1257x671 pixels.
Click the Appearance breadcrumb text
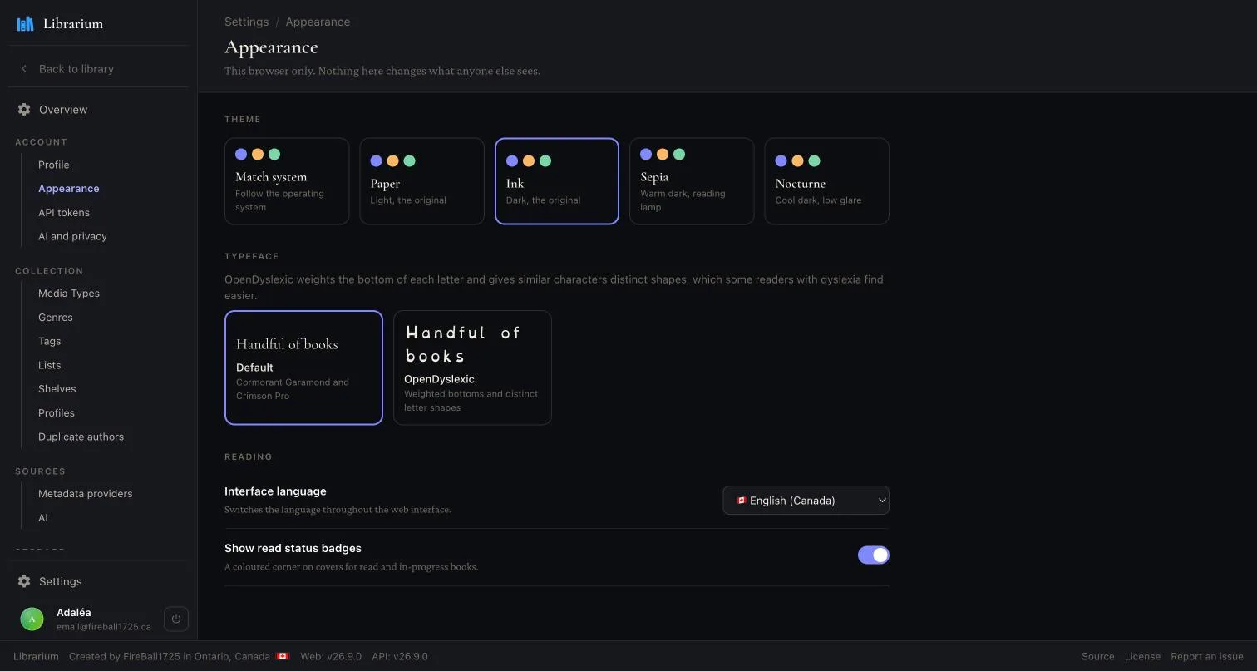tap(318, 22)
